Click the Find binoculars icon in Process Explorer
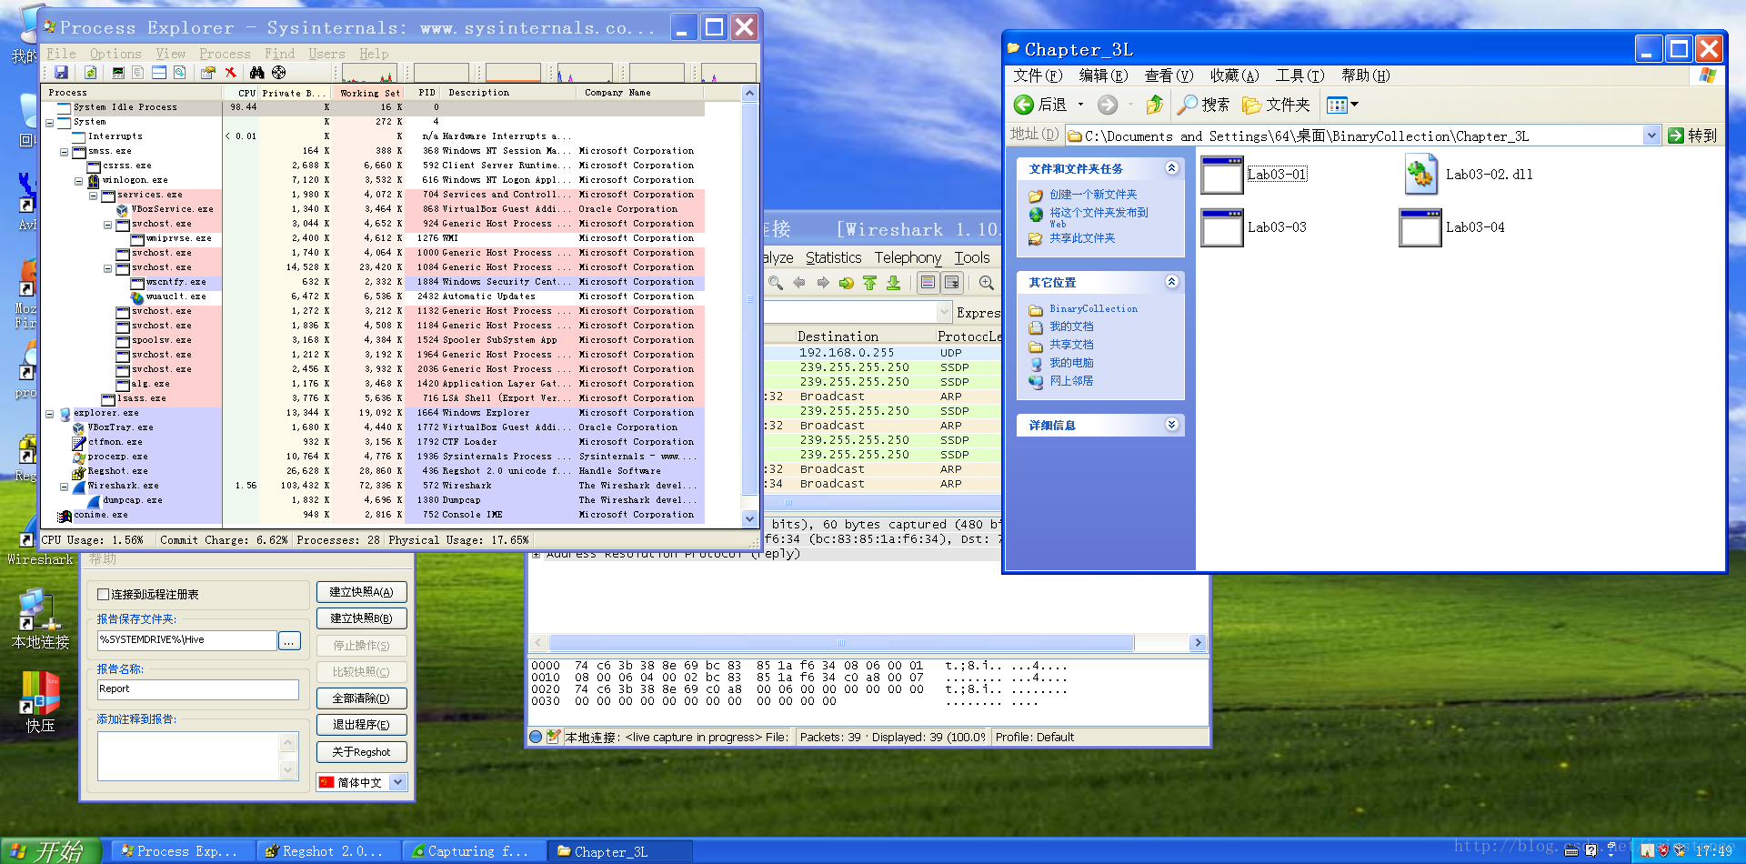The width and height of the screenshot is (1746, 864). tap(257, 73)
